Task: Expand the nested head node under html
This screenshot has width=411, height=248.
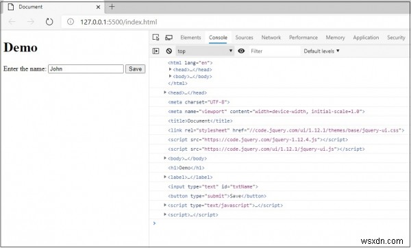Action: (x=170, y=69)
